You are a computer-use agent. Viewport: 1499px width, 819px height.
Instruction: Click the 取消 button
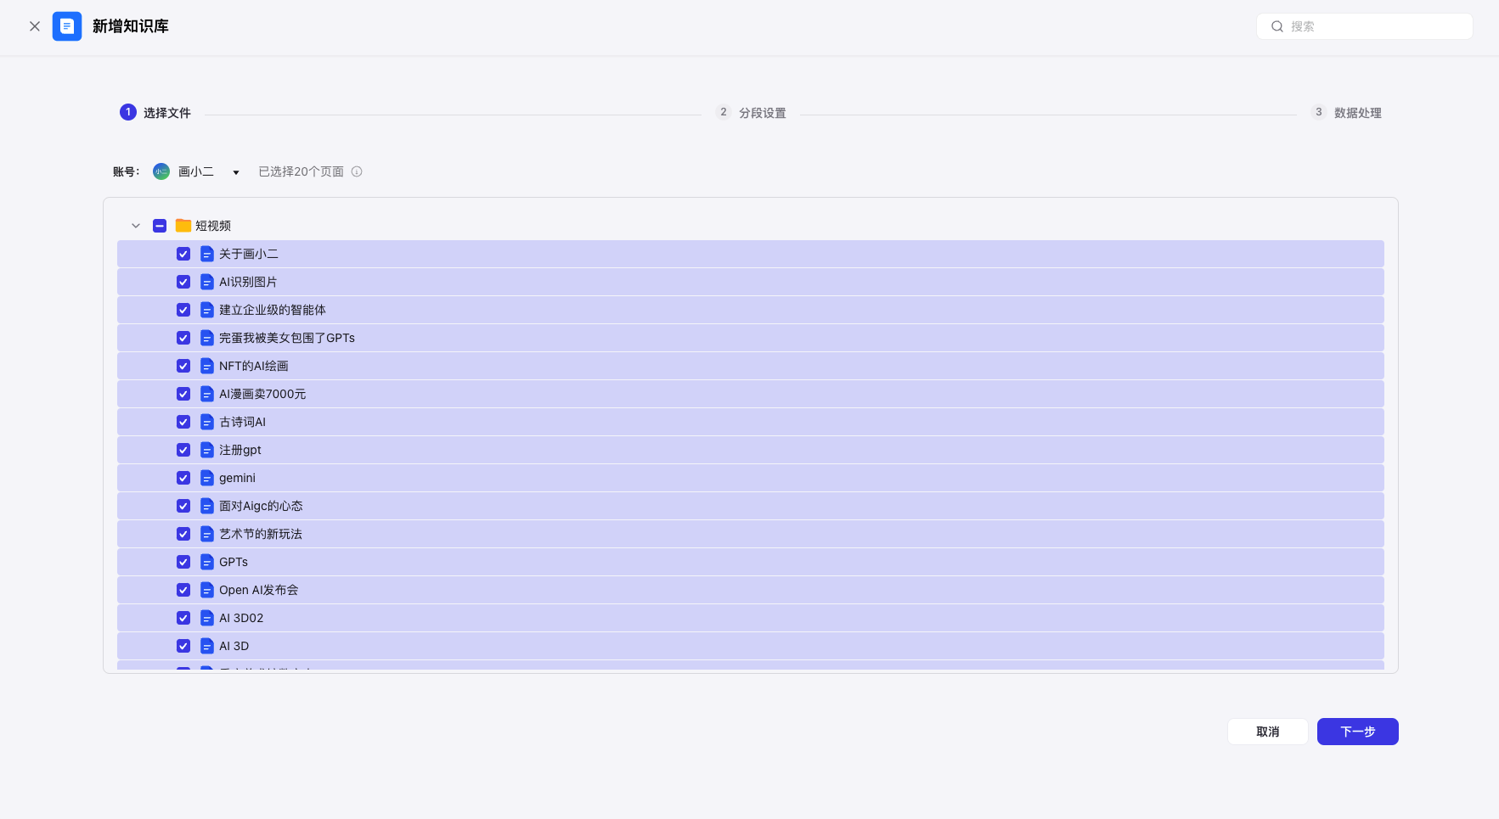(1268, 732)
